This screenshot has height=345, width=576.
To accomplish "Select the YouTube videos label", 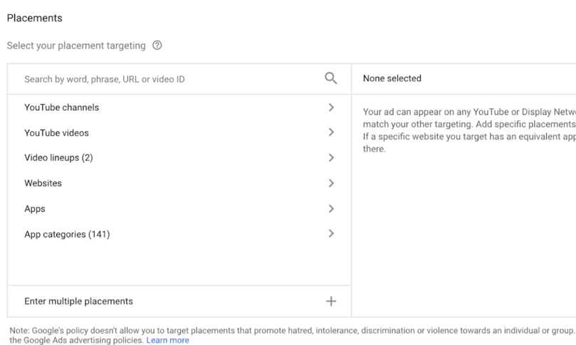I will 56,133.
